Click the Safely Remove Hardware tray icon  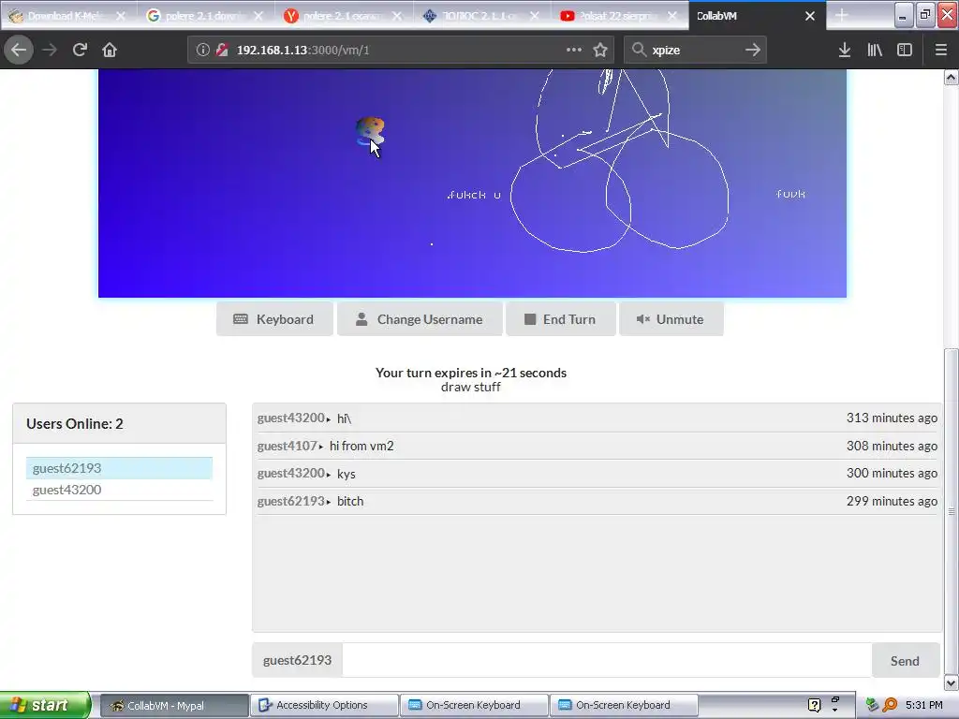(873, 705)
